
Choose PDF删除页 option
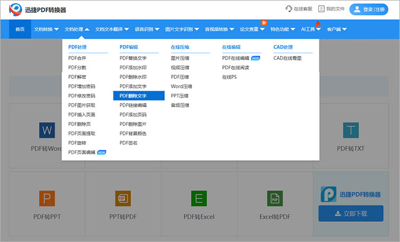click(x=79, y=124)
